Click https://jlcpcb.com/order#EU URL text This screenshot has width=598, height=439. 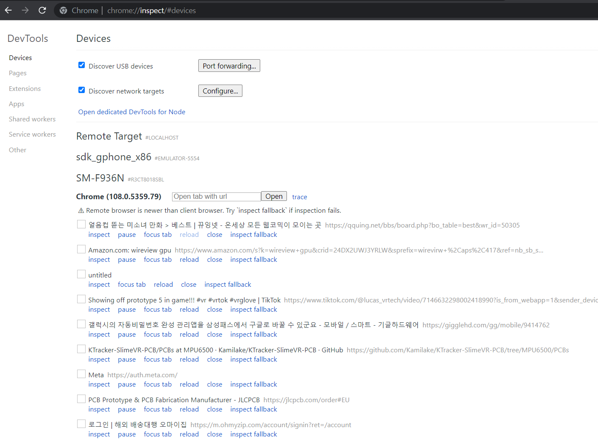(306, 400)
